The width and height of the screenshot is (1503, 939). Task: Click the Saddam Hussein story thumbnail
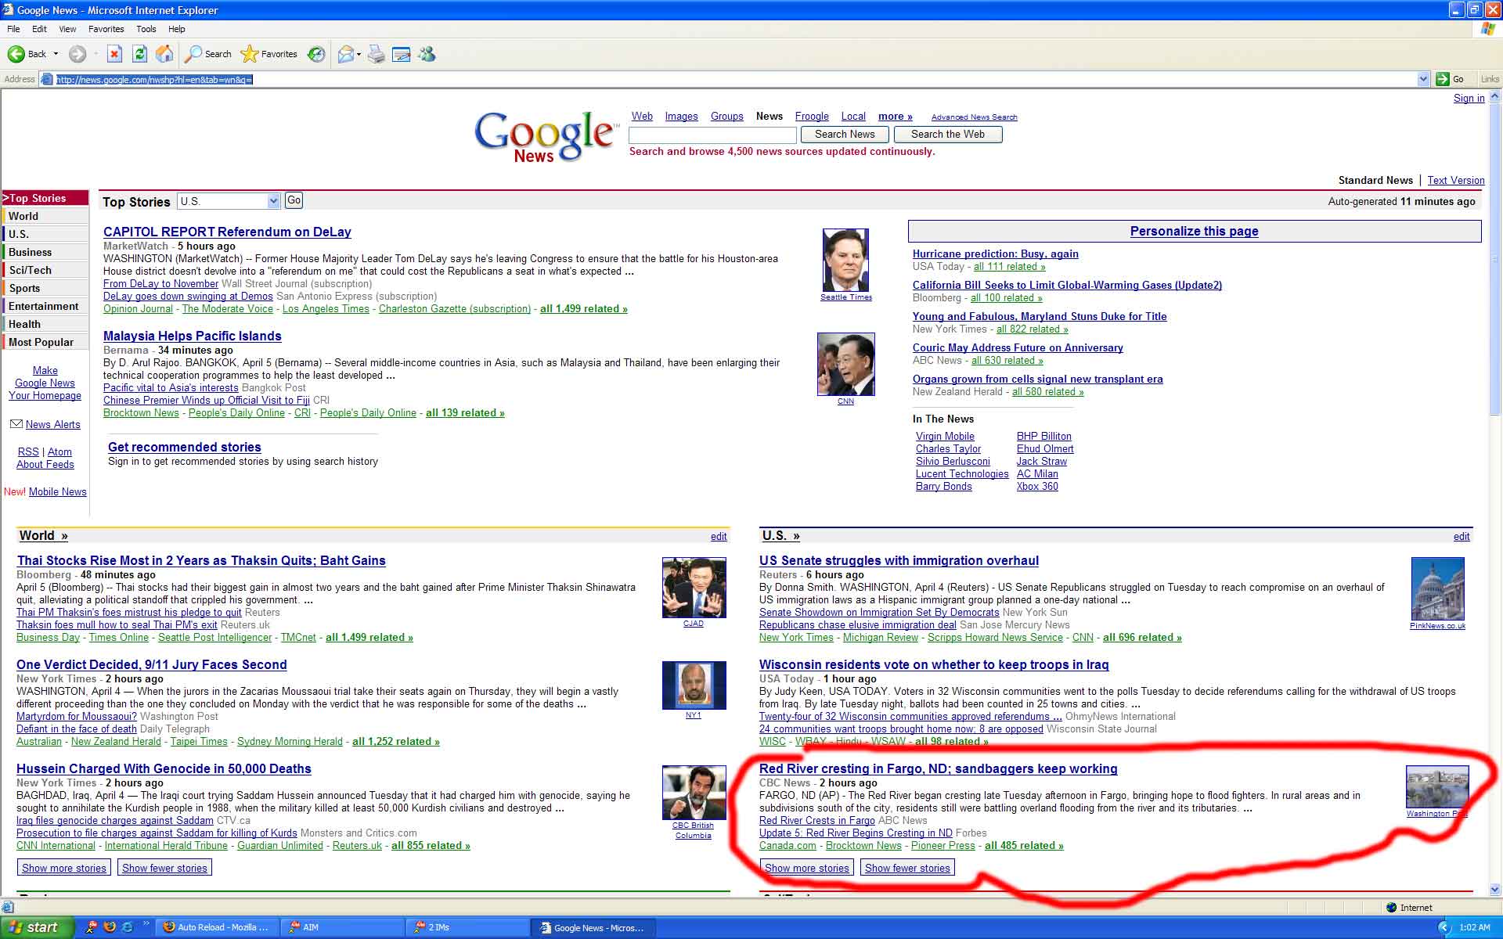694,793
